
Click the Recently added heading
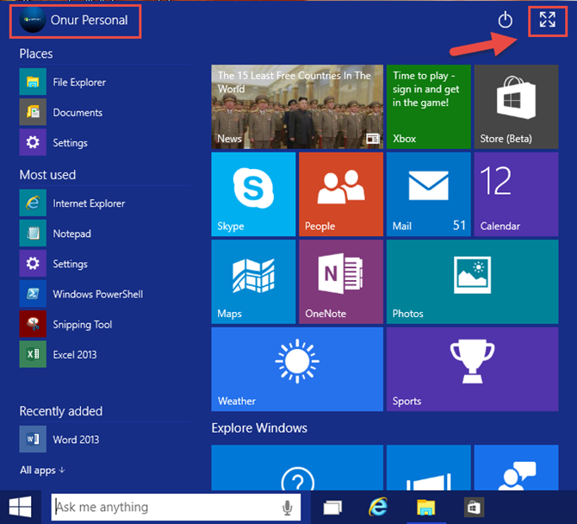(x=61, y=411)
